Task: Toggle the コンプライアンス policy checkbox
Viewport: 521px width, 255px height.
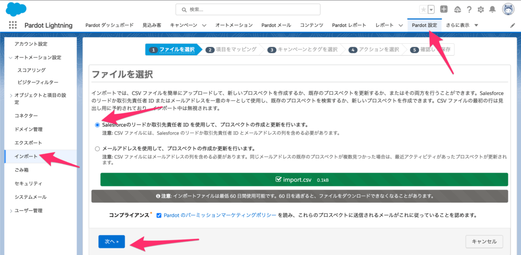Action: (x=159, y=215)
